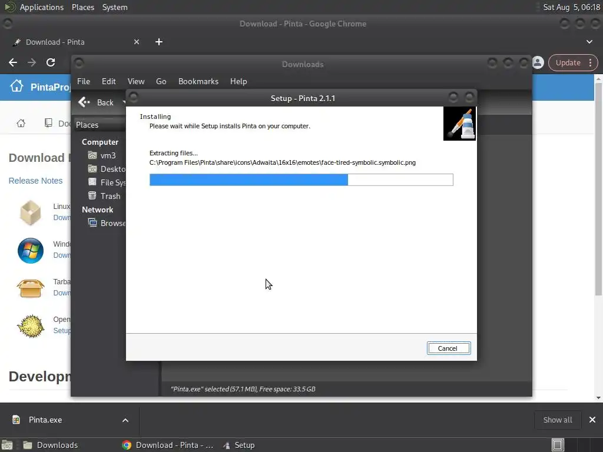
Task: Open the Edit menu in Downloads window
Action: pos(108,81)
